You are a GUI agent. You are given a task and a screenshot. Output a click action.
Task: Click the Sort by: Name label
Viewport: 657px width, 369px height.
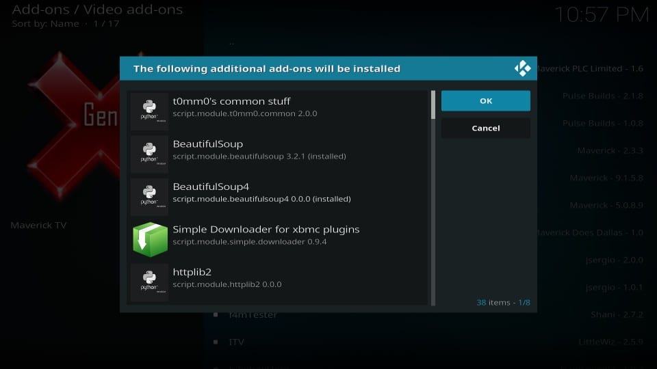(x=45, y=23)
